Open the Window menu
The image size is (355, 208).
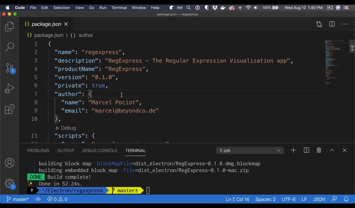[x=139, y=7]
